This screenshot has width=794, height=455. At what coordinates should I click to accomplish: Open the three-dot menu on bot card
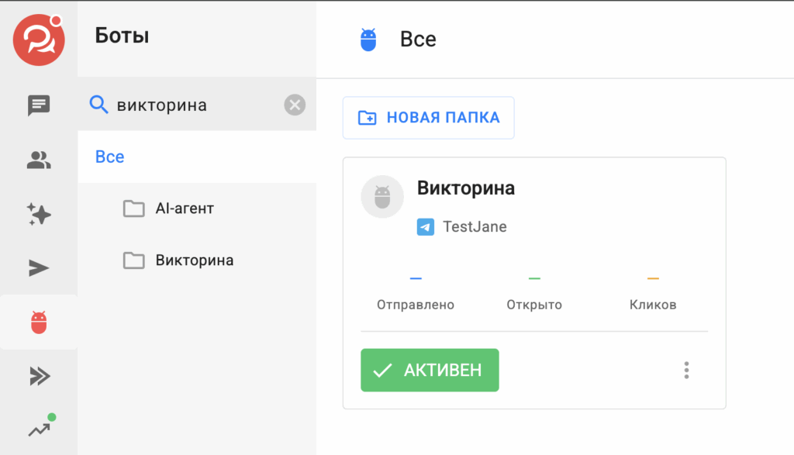tap(686, 371)
